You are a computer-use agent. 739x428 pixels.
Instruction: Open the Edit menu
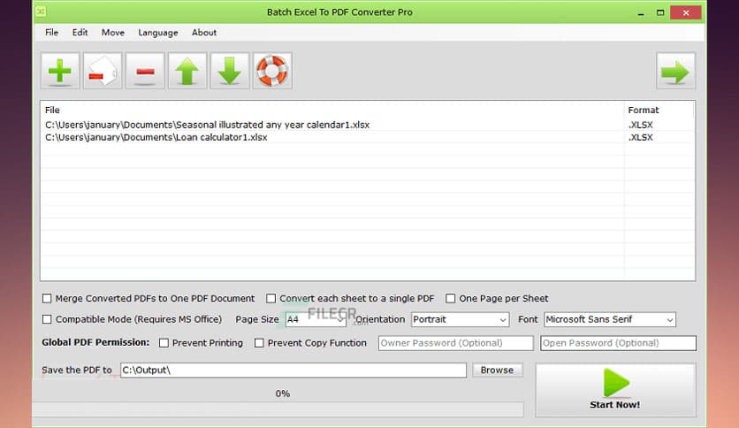point(80,33)
